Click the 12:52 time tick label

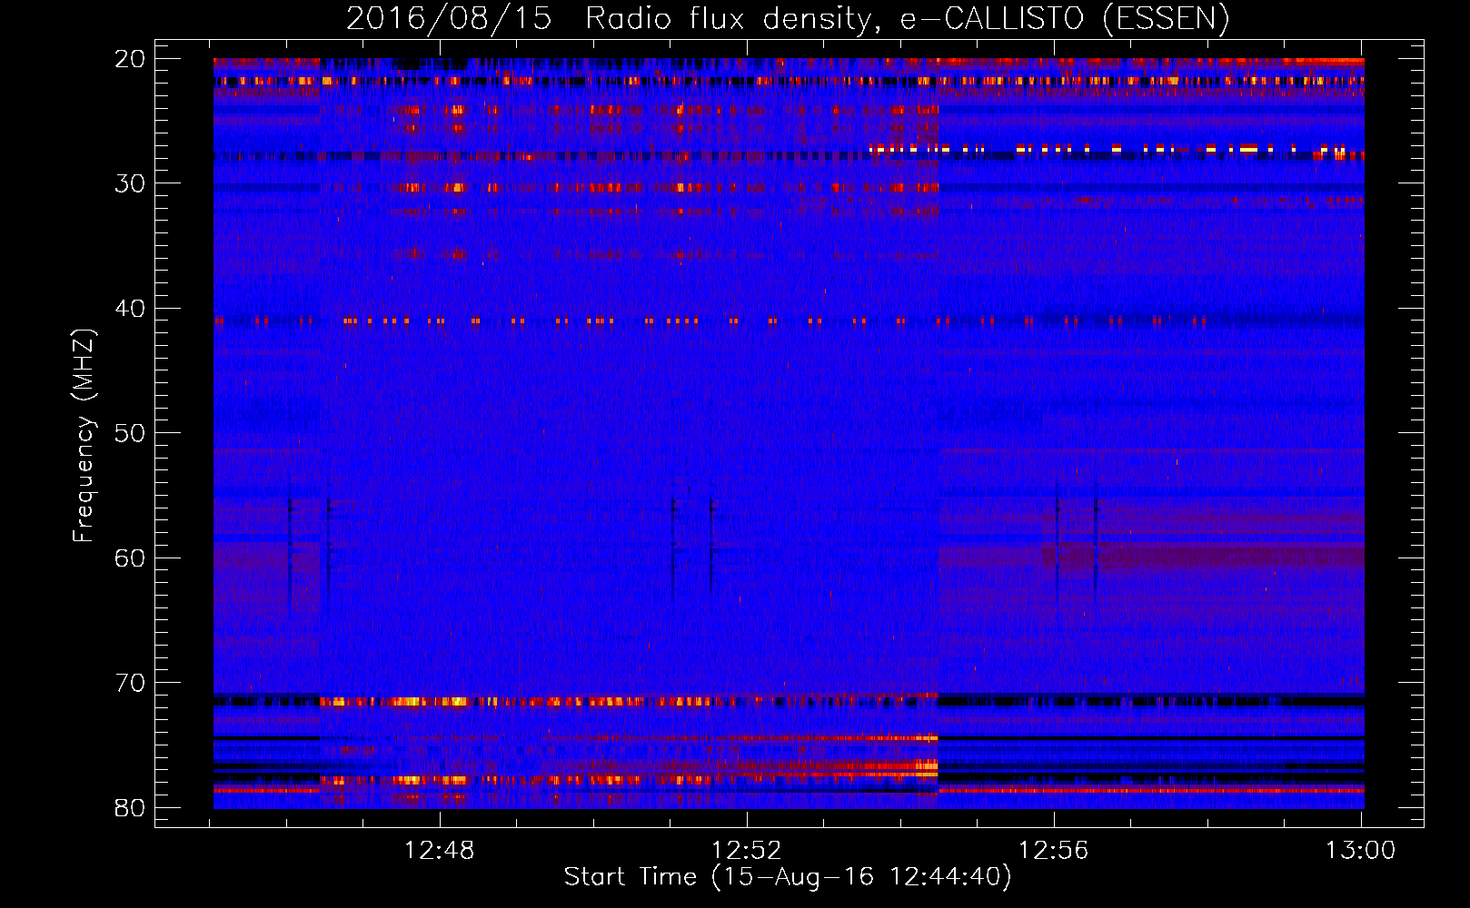747,851
